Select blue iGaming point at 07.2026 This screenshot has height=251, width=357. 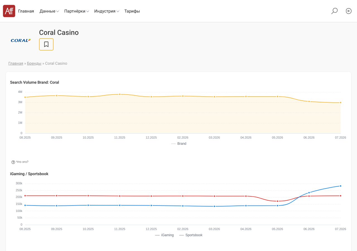pyautogui.click(x=341, y=186)
